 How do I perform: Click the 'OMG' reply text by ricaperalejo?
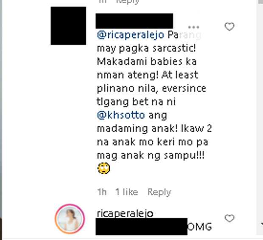(200, 227)
